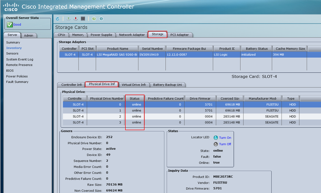Click the Battery Status column header
This screenshot has width=321, height=193.
256,49
